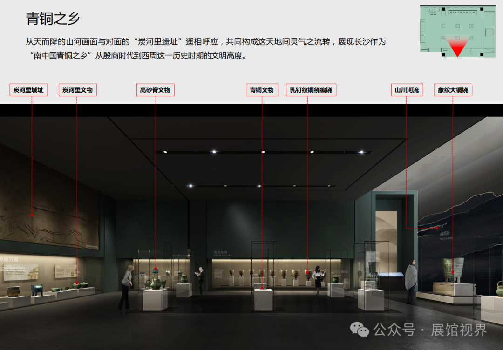Click the red dot under the 青铜文物 line
This screenshot has height=350, width=503.
(262, 288)
